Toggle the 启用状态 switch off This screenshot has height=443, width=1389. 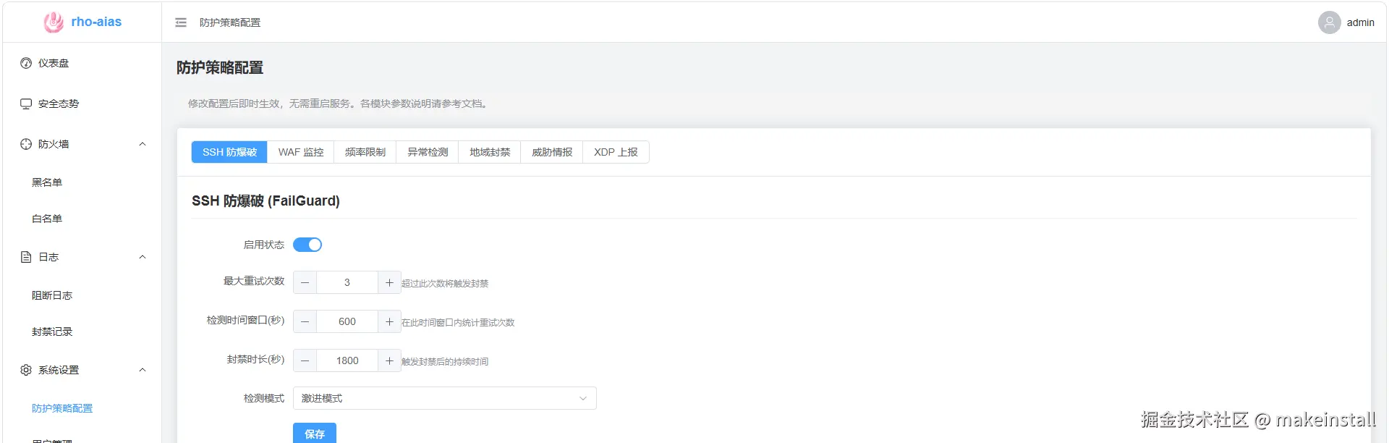pyautogui.click(x=307, y=245)
